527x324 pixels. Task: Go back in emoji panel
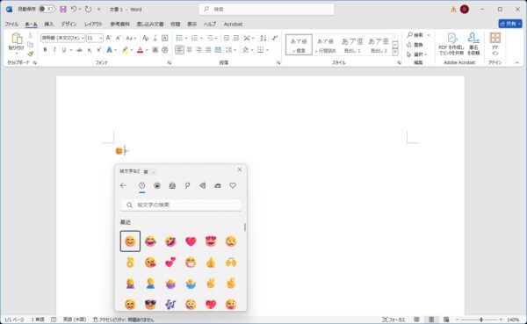123,185
